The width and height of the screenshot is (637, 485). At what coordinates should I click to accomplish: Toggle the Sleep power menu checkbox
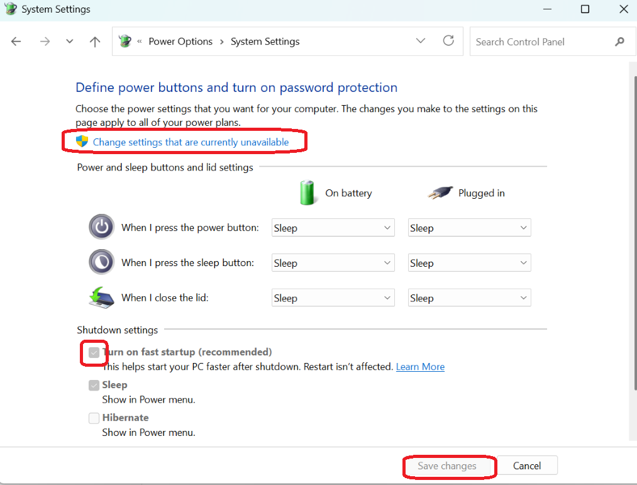click(94, 385)
